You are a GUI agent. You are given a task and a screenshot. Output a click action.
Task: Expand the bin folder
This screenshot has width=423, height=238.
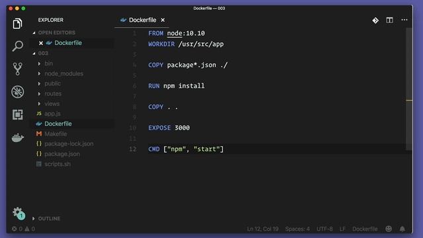40,63
